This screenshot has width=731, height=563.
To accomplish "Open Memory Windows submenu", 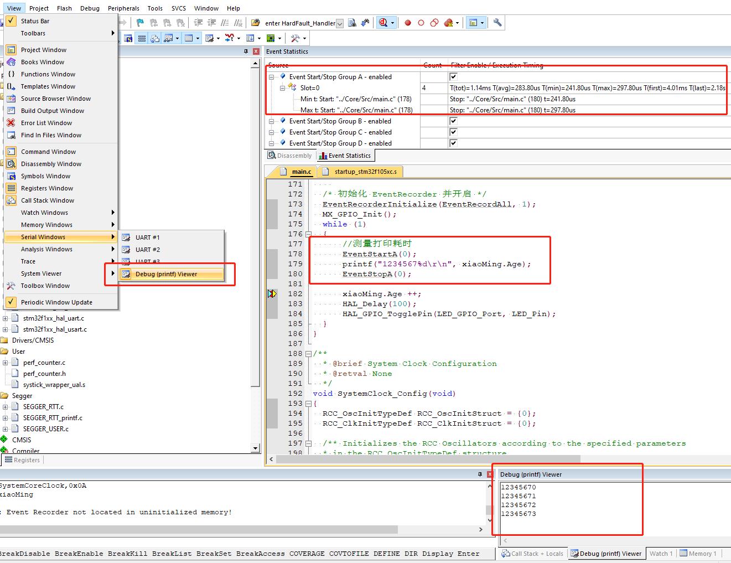I will [x=61, y=225].
